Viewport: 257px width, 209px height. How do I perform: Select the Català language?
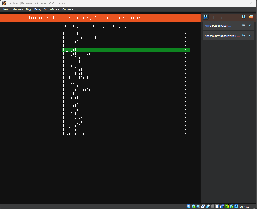pos(126,42)
